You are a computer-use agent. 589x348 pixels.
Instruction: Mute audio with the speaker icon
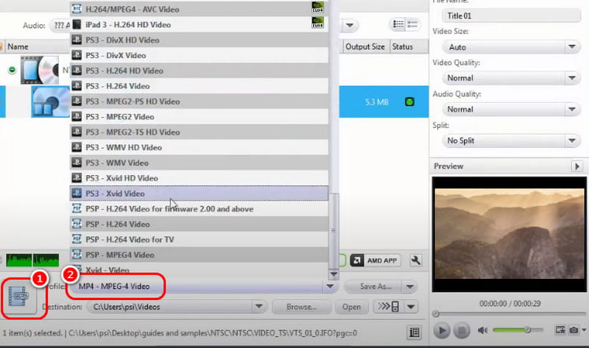pos(482,330)
